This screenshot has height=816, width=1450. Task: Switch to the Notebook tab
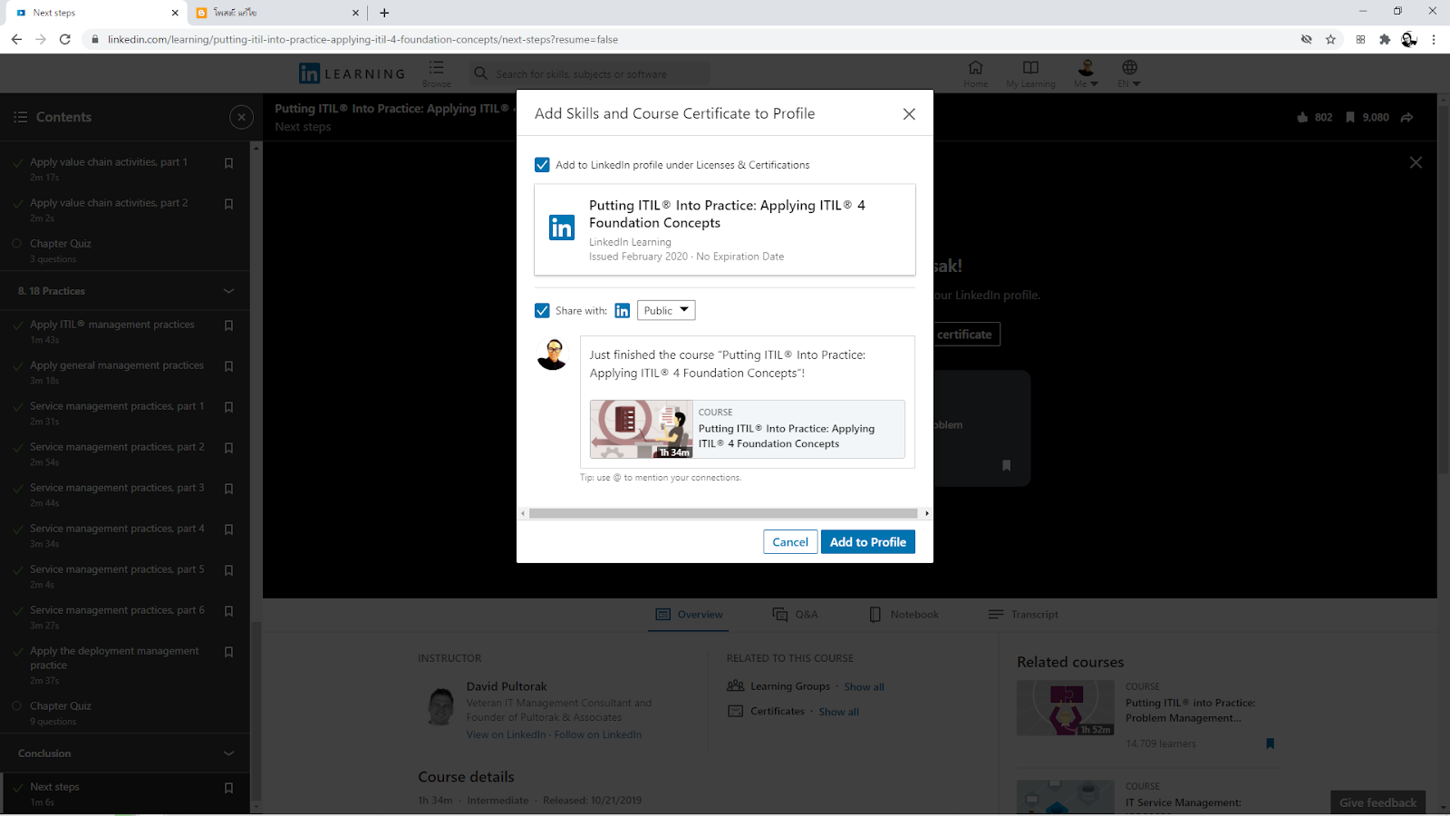[904, 615]
